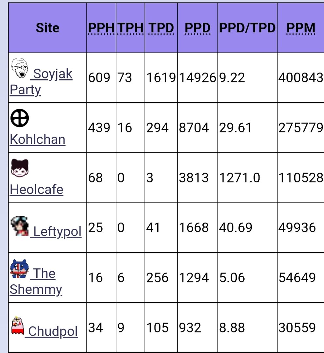The height and width of the screenshot is (353, 324).
Task: Click Soyjak Party's PPM value 400843
Action: 301,78
